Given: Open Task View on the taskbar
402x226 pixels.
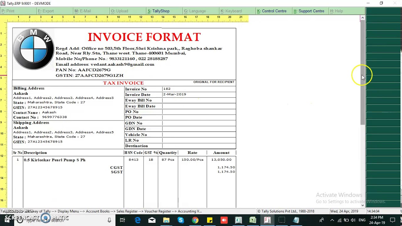Looking at the screenshot, I should [122, 220].
